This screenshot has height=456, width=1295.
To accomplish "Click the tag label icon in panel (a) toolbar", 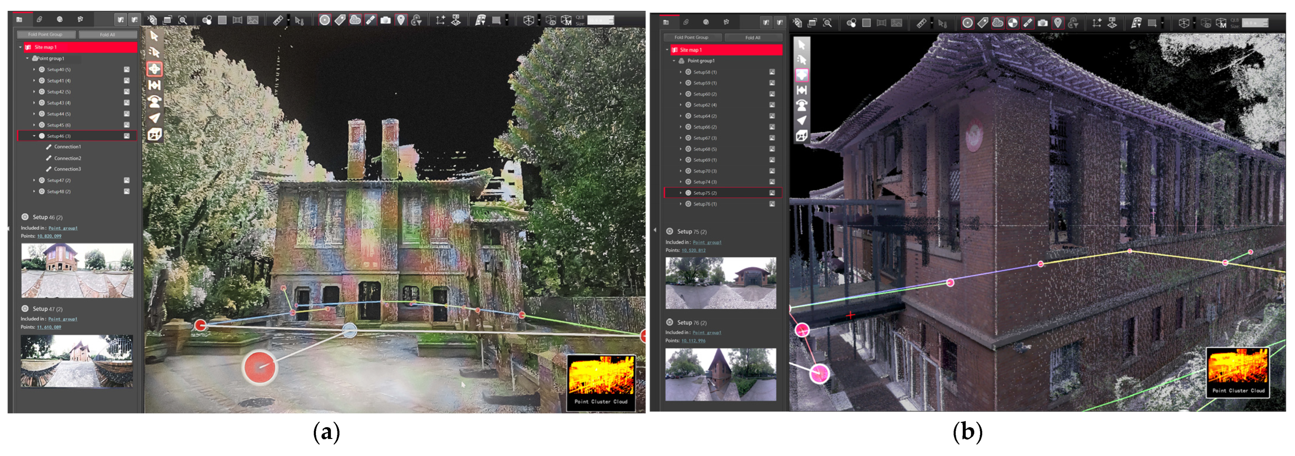I will [x=340, y=20].
